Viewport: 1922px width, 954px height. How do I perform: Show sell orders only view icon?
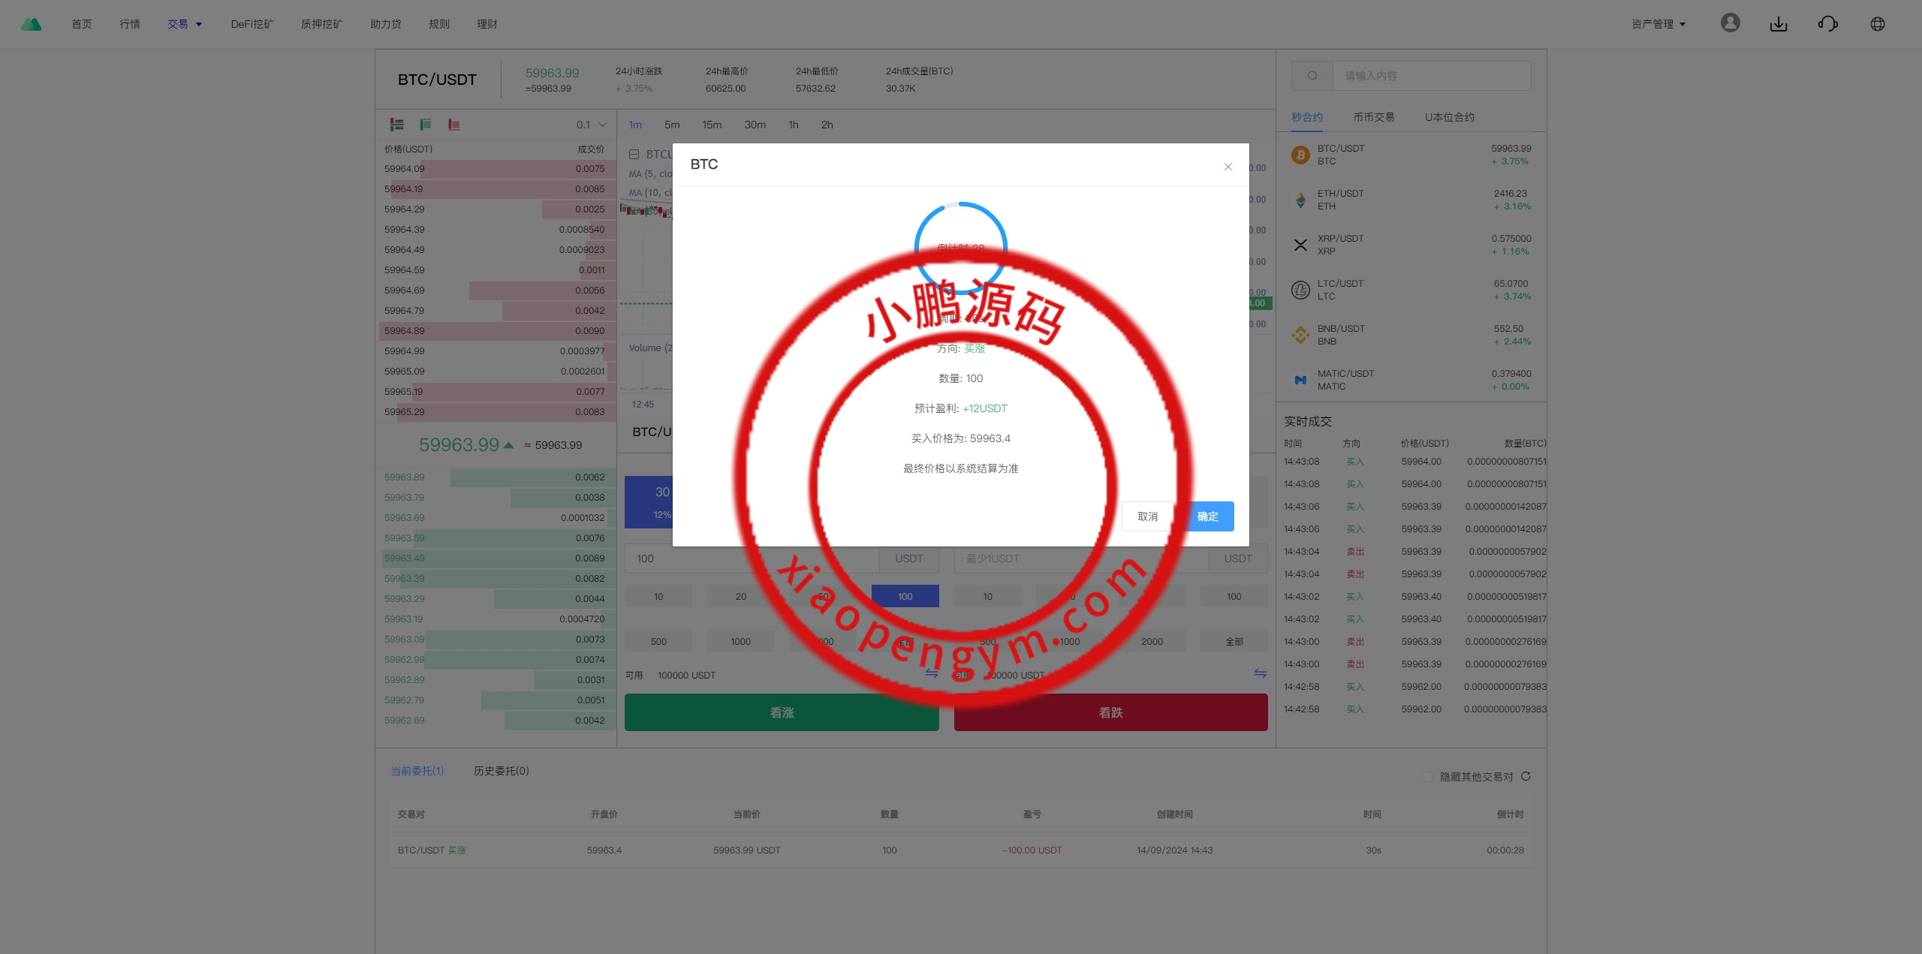[453, 125]
